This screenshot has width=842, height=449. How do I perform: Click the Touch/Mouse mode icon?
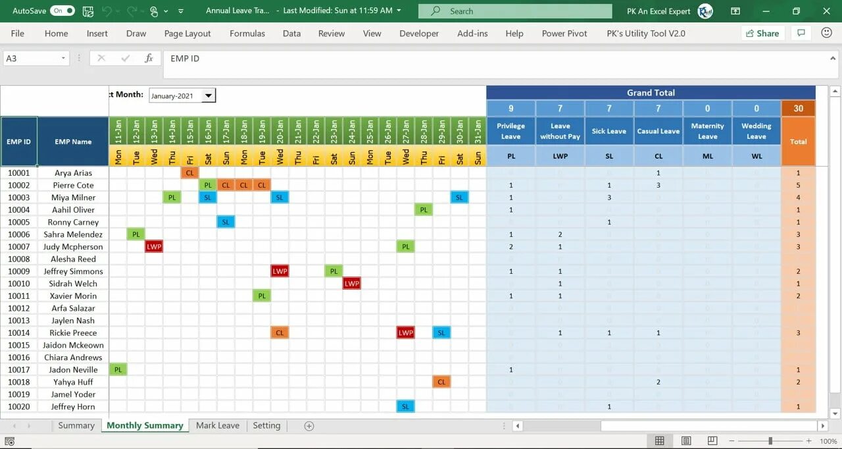(153, 11)
